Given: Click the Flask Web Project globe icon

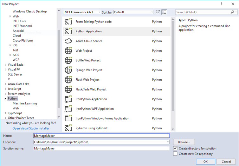Looking at the screenshot, I should (x=68, y=80).
